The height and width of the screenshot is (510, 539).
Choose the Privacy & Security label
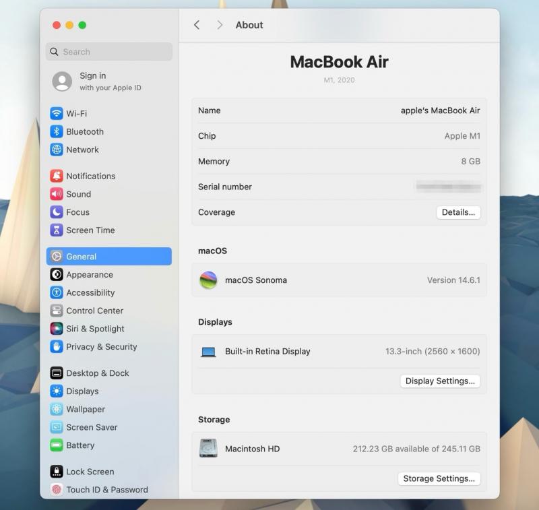pyautogui.click(x=102, y=347)
